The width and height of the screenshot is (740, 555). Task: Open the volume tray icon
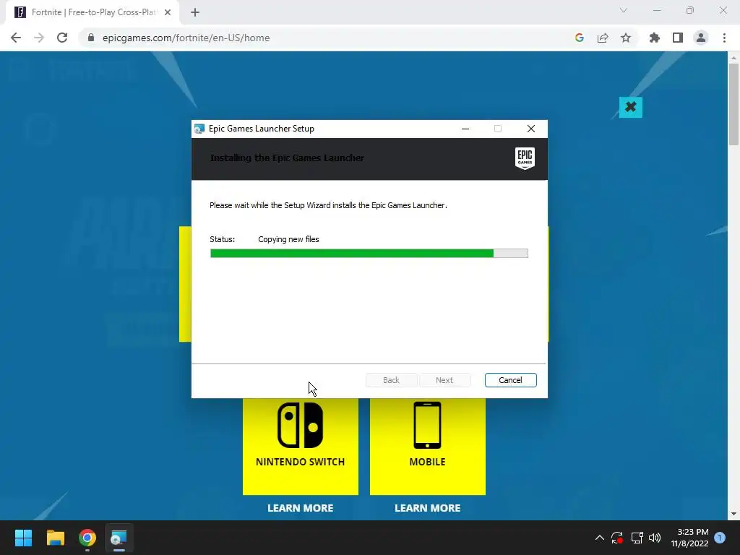click(x=655, y=538)
